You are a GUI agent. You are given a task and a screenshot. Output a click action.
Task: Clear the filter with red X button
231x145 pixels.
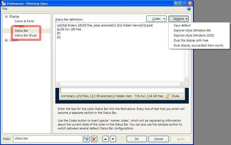click(94, 139)
